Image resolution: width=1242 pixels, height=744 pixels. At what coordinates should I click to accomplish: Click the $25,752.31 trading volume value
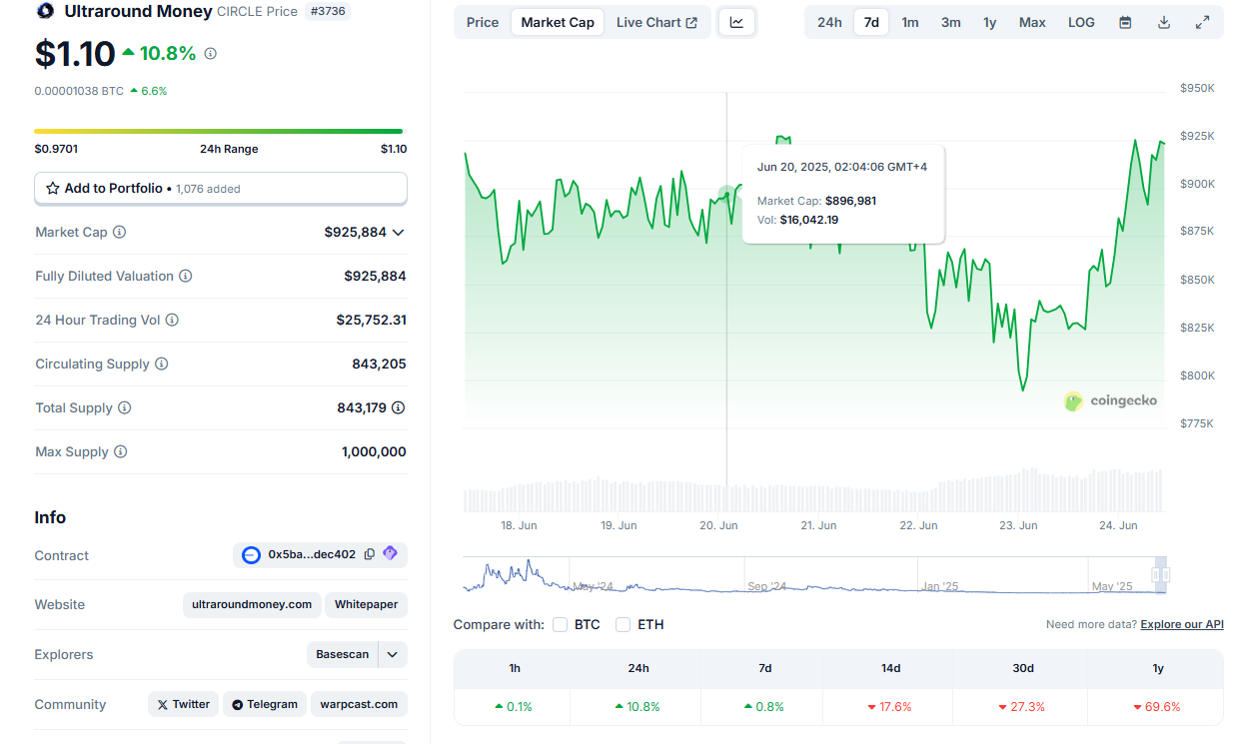371,320
